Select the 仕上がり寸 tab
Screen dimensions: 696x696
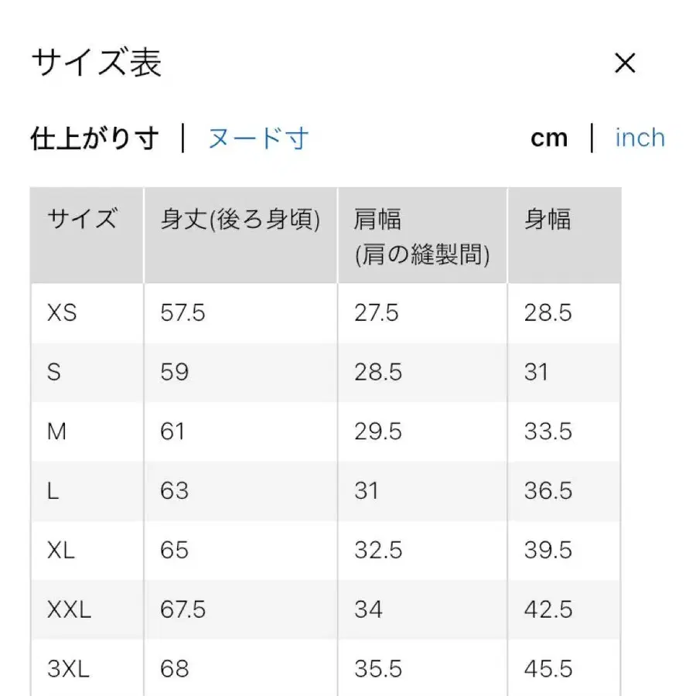[94, 138]
